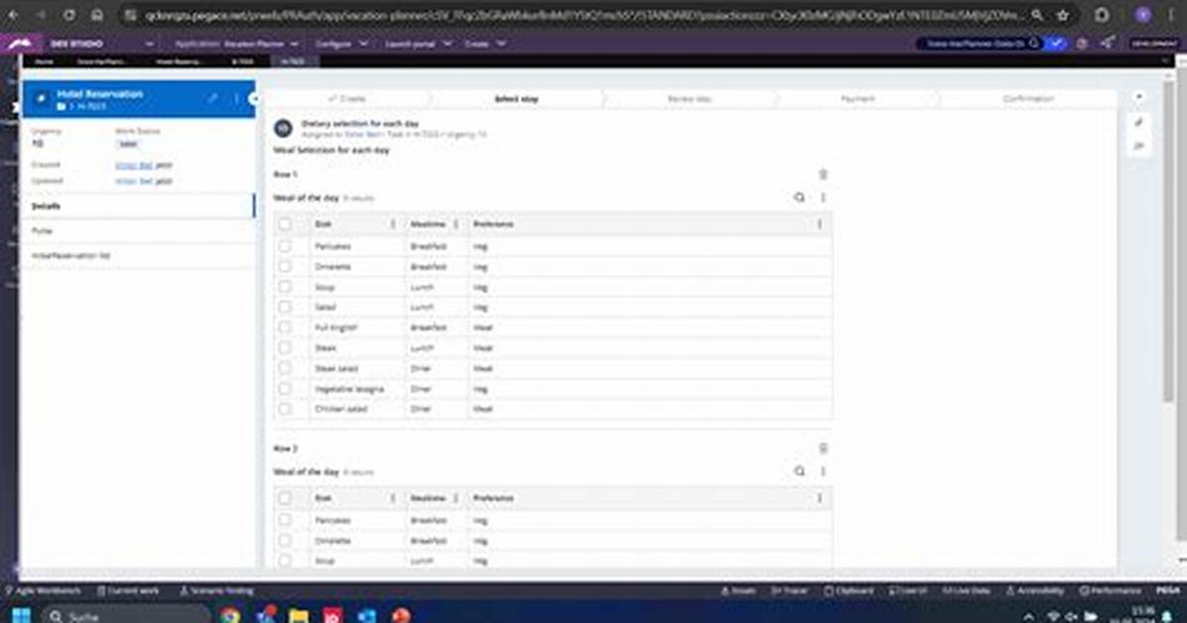Click the Pega logo in Dev Studio header
Viewport: 1187px width, 623px height.
tap(20, 44)
